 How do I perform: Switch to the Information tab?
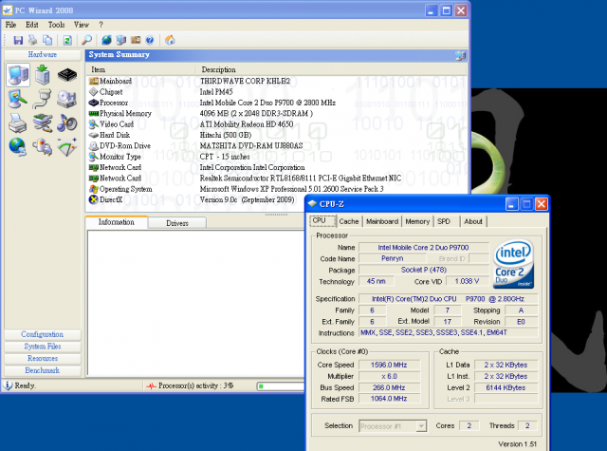116,222
